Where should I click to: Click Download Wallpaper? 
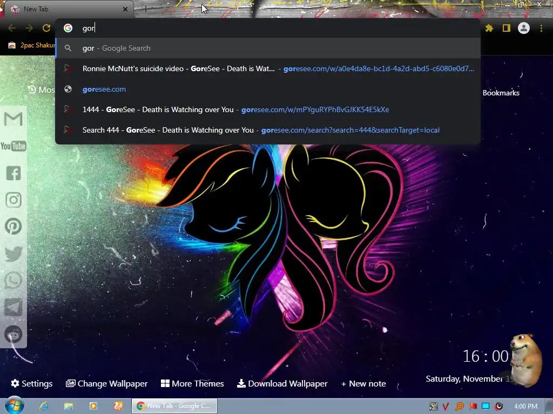282,383
